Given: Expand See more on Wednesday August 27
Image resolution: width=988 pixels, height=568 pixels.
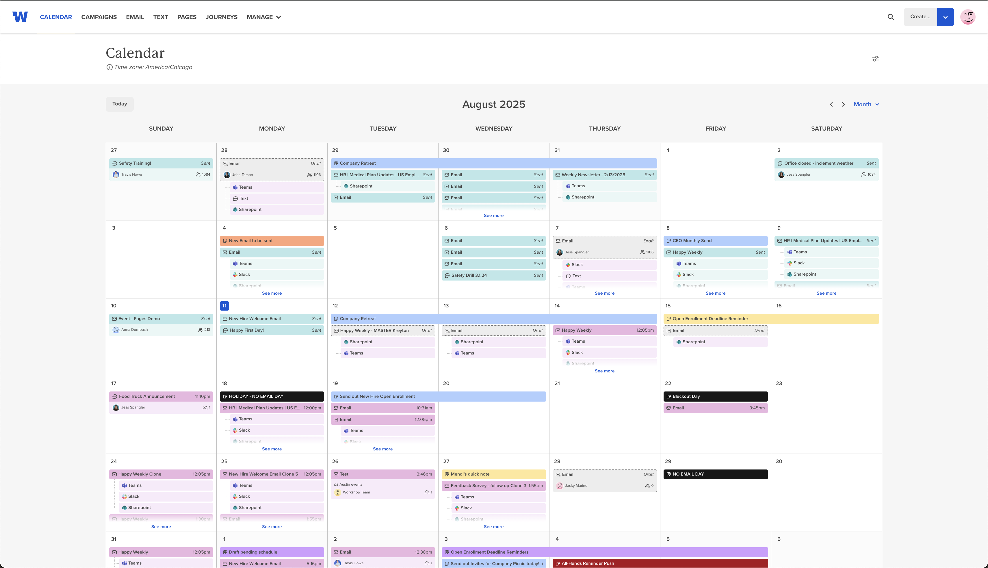Looking at the screenshot, I should coord(493,527).
